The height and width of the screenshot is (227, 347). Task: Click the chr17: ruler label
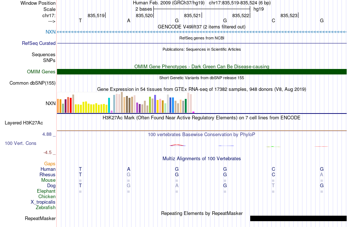point(49,15)
